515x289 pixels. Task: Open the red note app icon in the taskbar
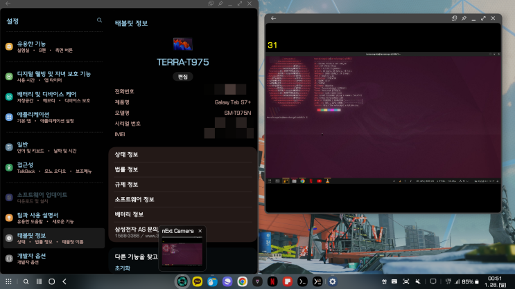point(288,281)
